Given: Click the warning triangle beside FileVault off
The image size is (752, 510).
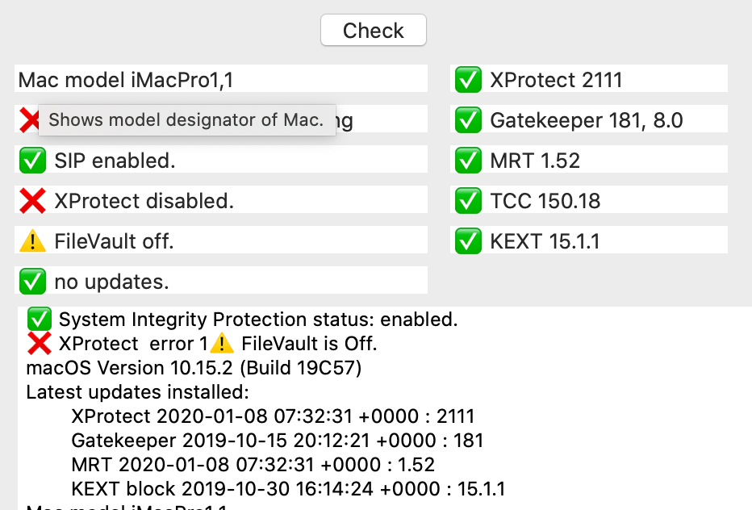Looking at the screenshot, I should (x=31, y=241).
